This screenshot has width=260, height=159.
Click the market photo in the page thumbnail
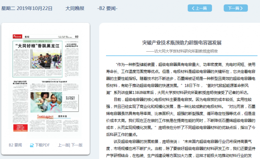click(x=46, y=59)
